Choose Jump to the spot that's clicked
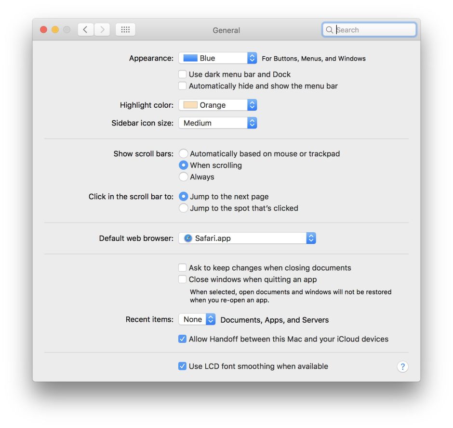Viewport: 453px width, 428px height. 184,208
